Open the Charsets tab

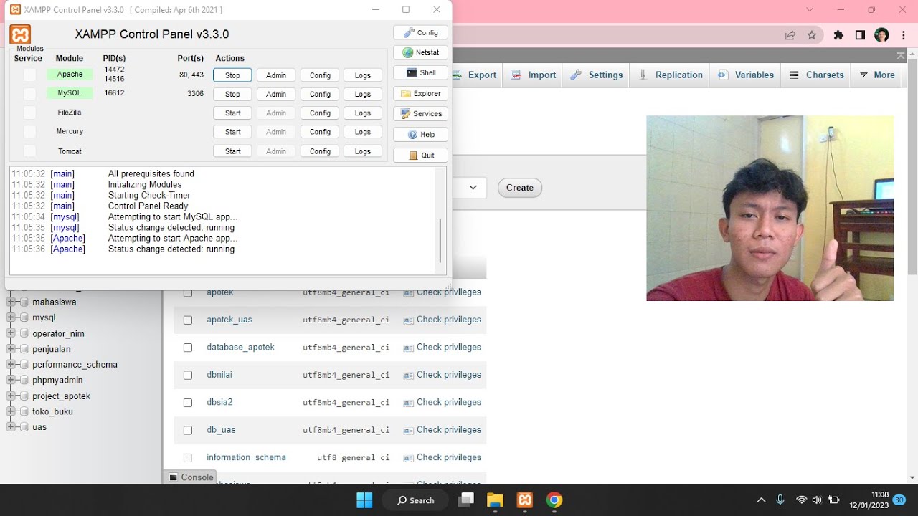pos(817,75)
